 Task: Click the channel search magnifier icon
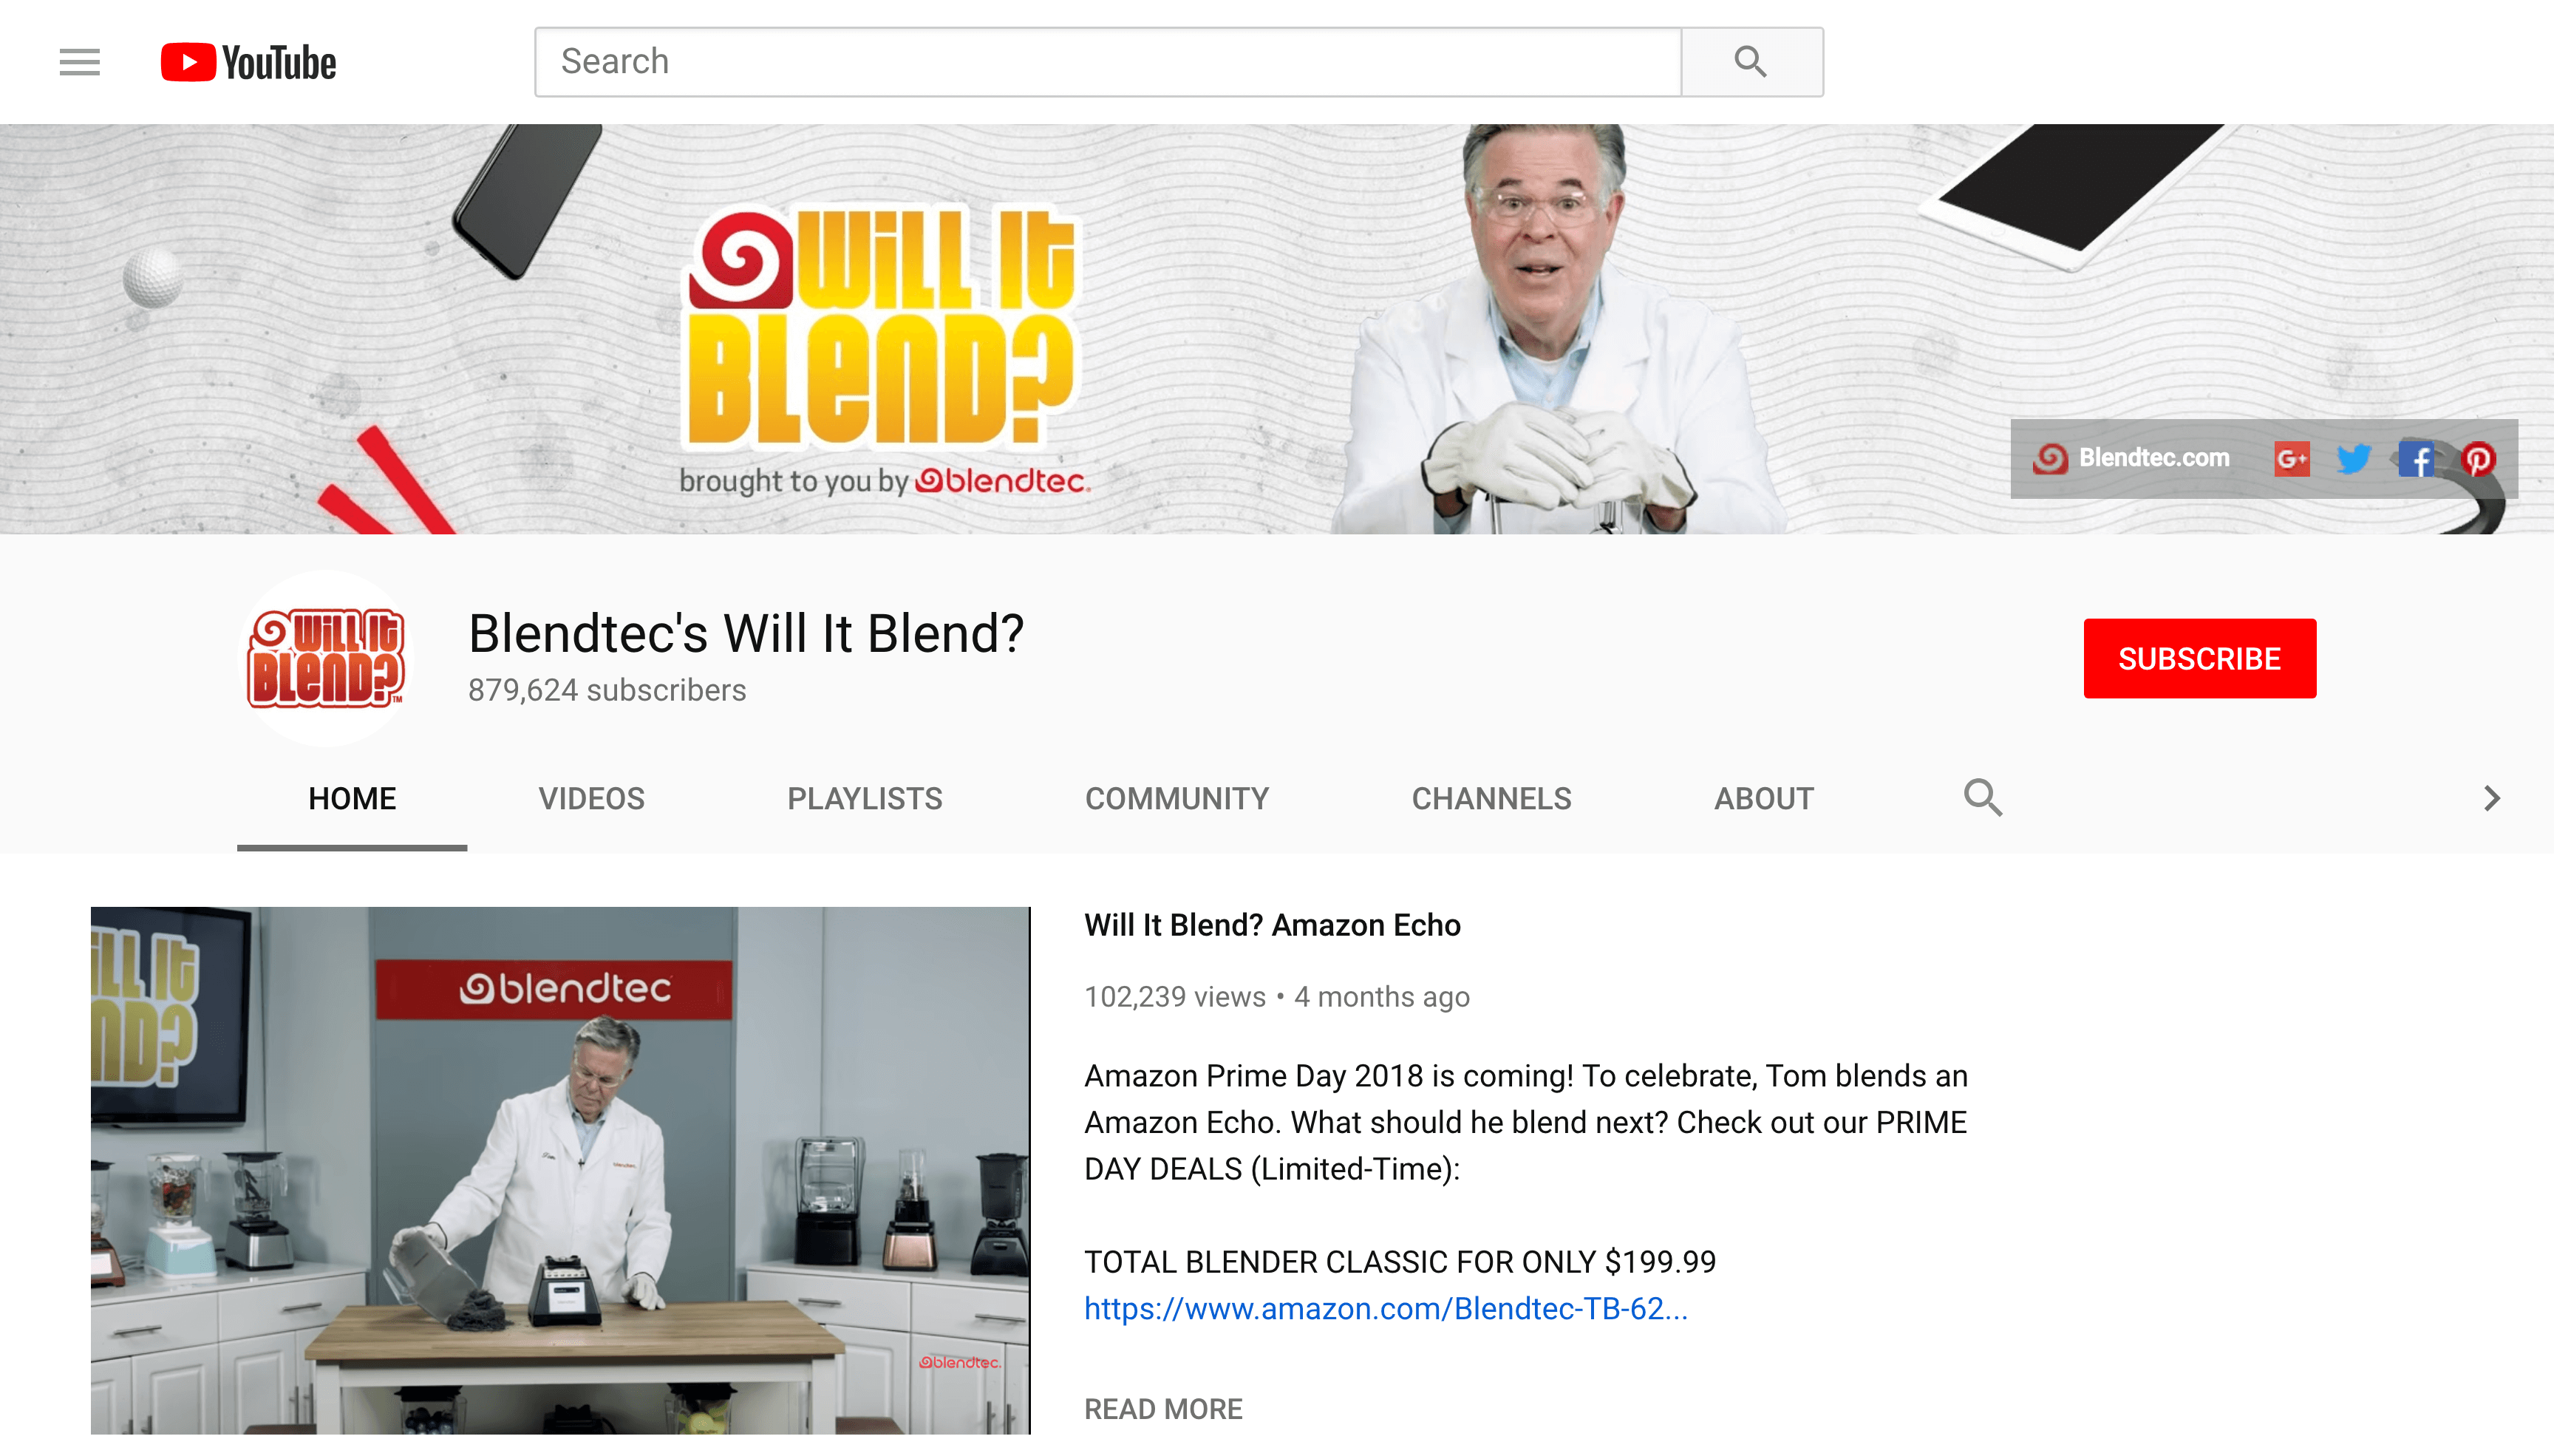pos(1983,797)
